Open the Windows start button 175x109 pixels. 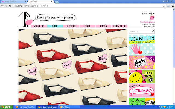pos(6,107)
